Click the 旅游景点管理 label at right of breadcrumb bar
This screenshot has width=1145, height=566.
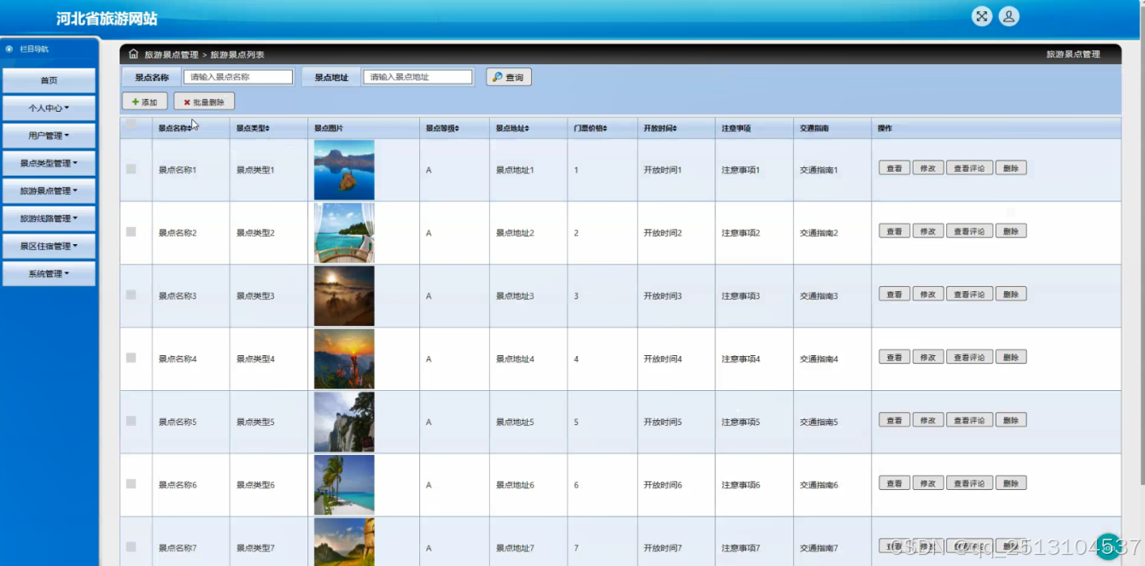pos(1073,55)
